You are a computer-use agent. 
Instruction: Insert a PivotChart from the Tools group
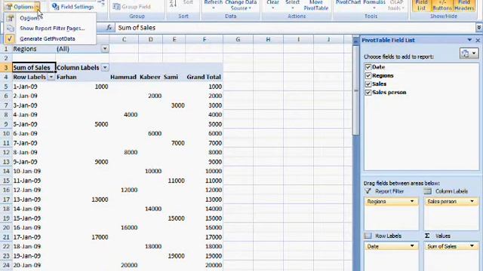click(x=349, y=2)
